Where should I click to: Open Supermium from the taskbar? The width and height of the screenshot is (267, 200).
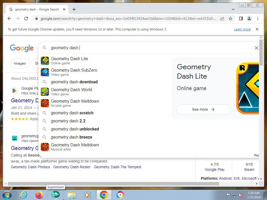[x=56, y=195]
